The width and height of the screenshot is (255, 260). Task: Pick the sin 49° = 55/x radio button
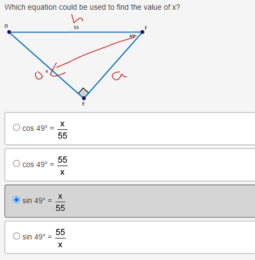click(16, 236)
